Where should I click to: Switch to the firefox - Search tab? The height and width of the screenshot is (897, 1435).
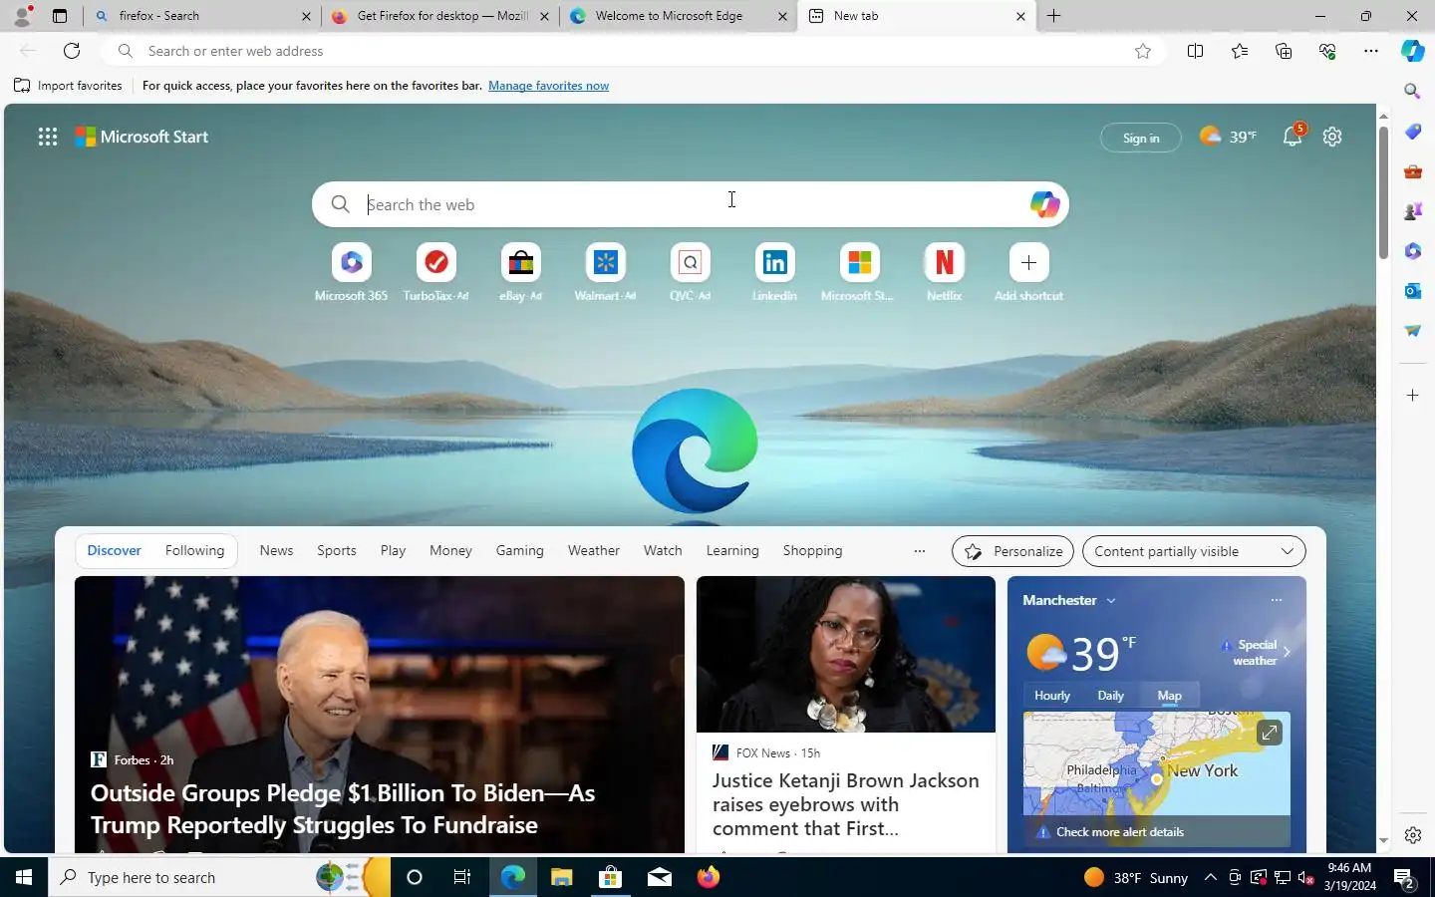pos(202,16)
